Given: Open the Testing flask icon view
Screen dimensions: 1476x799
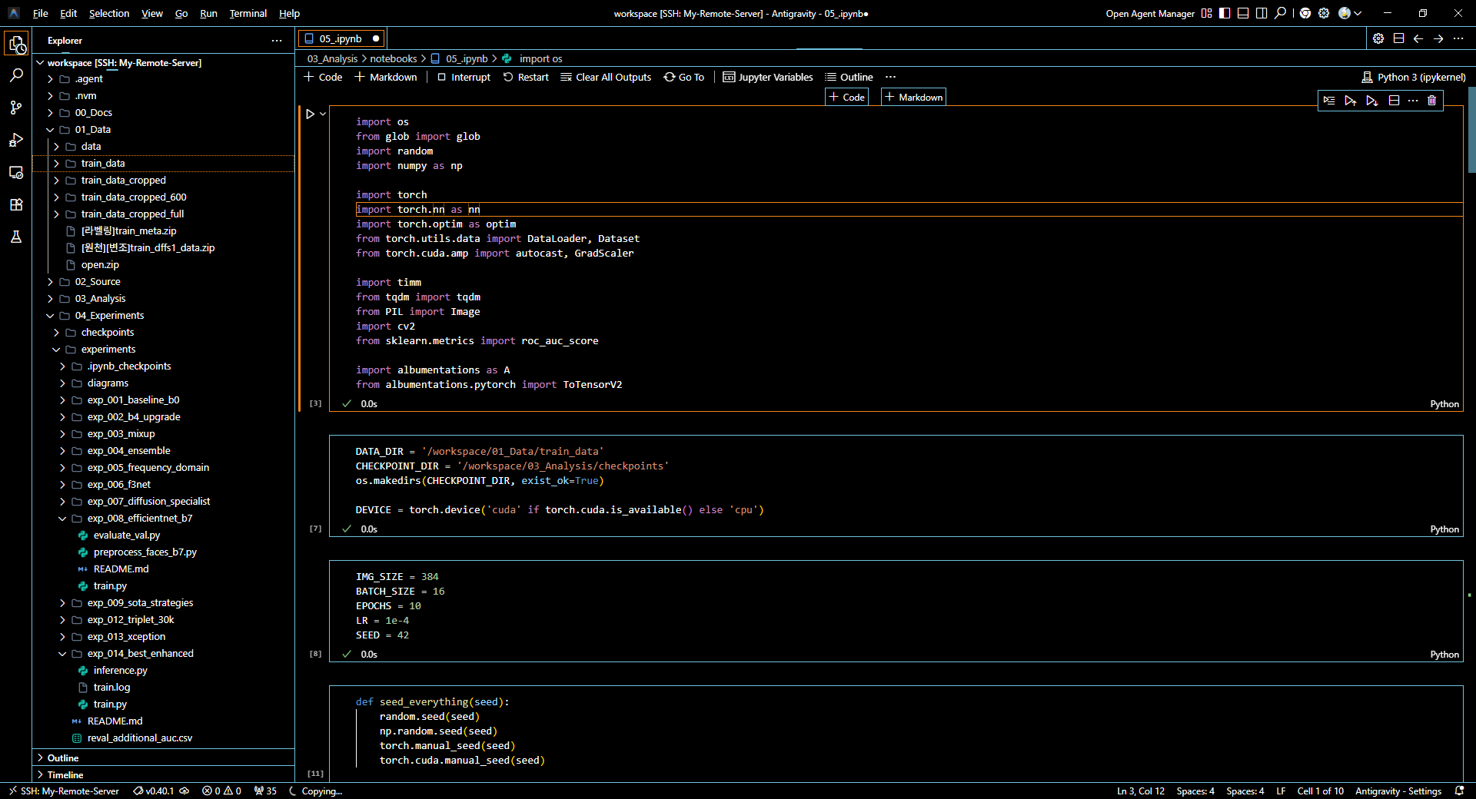Looking at the screenshot, I should pos(16,237).
